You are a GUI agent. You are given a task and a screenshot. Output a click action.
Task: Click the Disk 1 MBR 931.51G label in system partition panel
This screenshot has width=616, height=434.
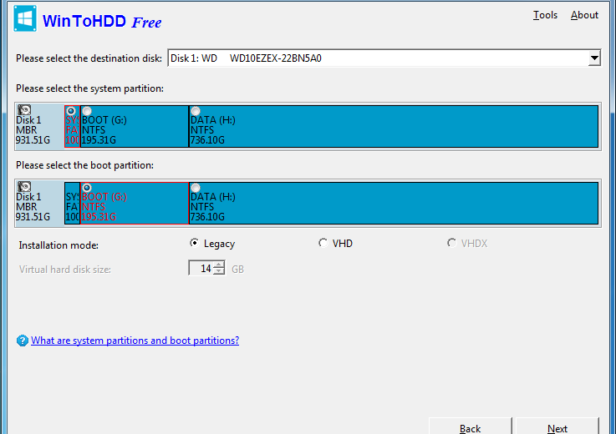tap(33, 130)
